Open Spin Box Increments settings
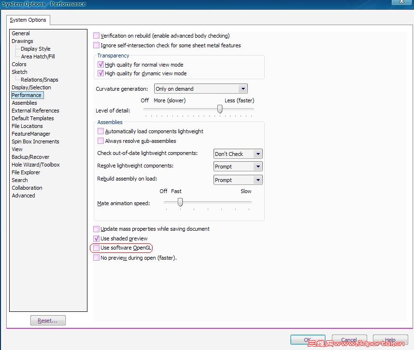The width and height of the screenshot is (414, 350). (x=35, y=141)
